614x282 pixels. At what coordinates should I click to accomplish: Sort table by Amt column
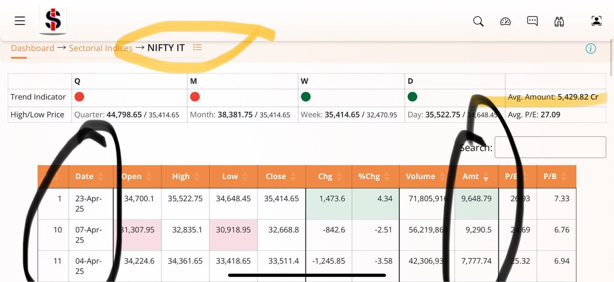tap(475, 176)
